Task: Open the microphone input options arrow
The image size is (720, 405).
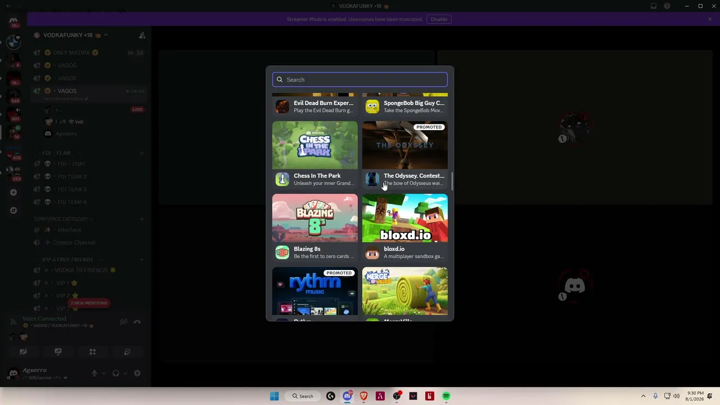Action: 103,373
